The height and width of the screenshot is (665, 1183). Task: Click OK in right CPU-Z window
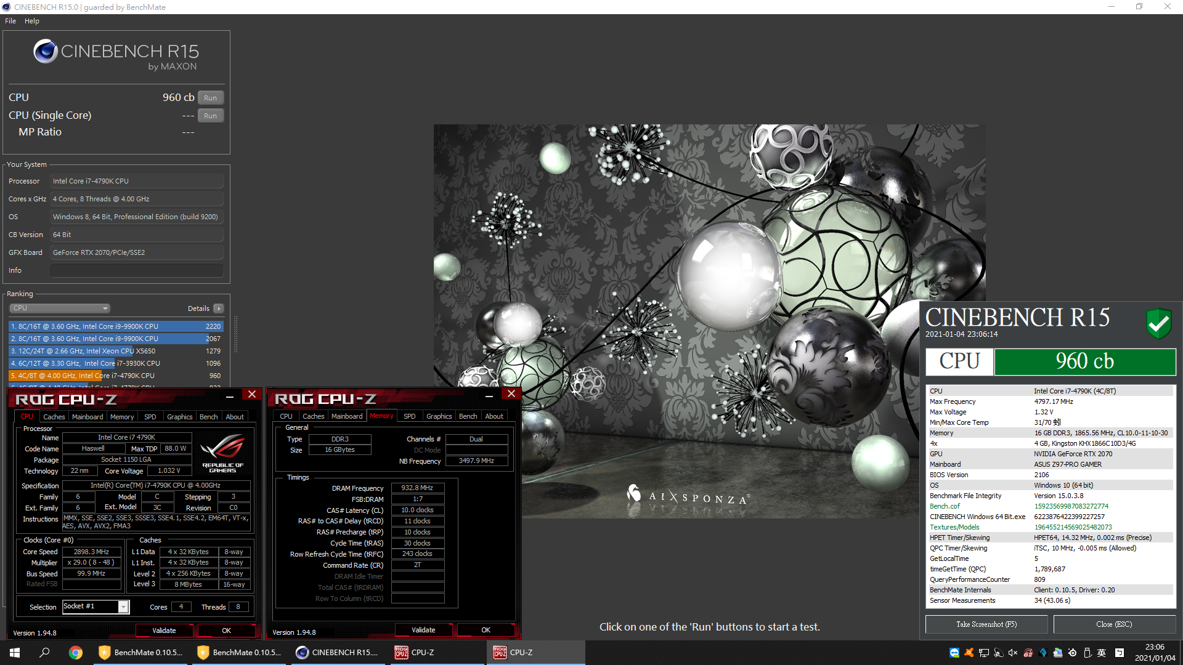(486, 630)
